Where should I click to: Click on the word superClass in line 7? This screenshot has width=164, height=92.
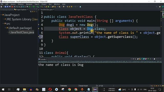79,37
